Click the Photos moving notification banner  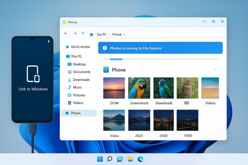160,48
